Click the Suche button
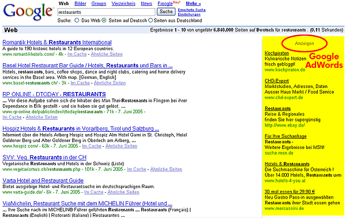 coord(166,12)
